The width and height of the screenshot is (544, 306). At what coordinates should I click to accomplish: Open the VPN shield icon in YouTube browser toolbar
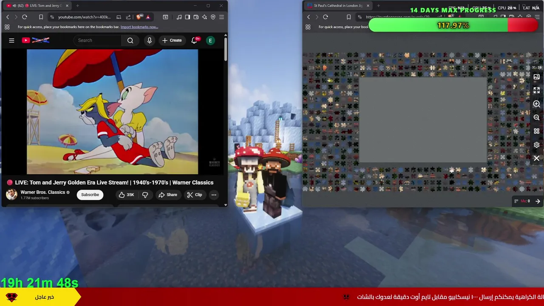(213, 17)
